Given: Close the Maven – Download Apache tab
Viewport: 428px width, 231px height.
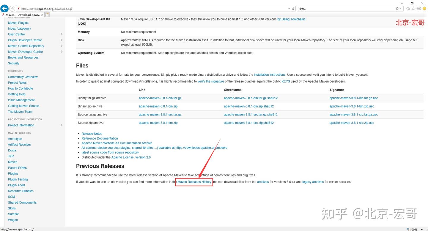Looking at the screenshot, I should click(42, 15).
